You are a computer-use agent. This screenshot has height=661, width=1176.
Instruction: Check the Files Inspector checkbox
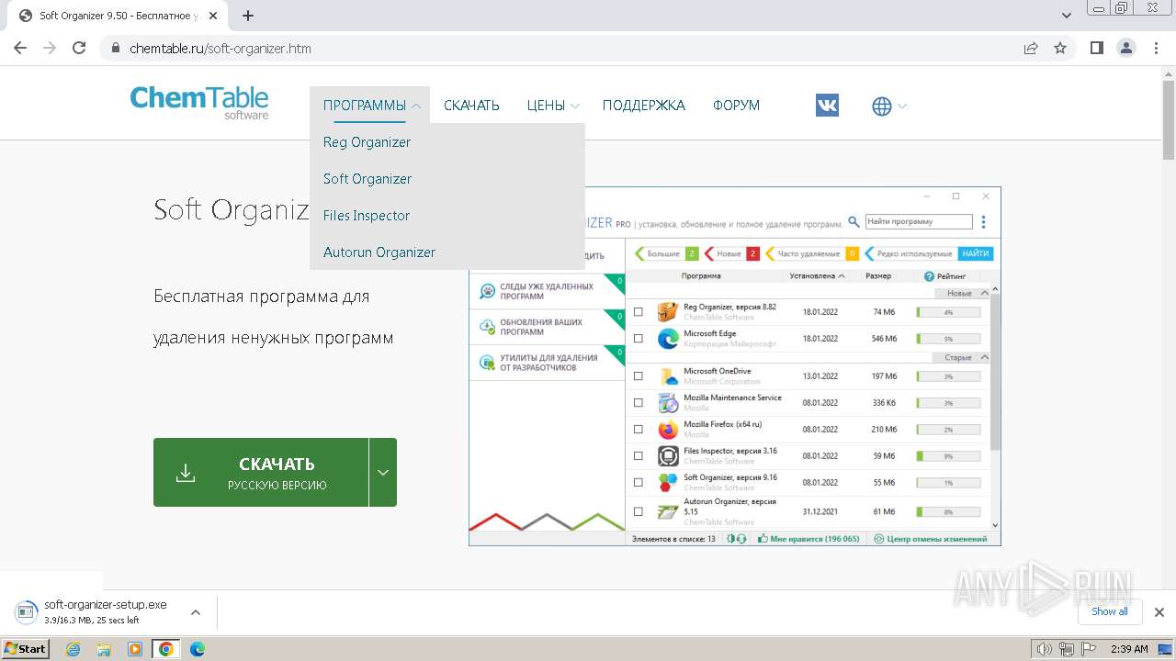point(639,455)
